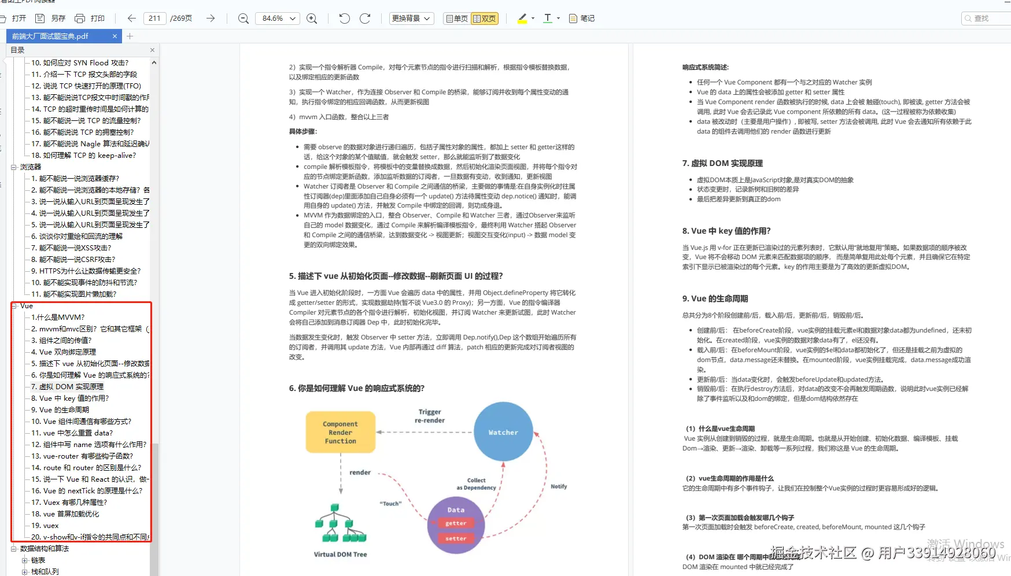The image size is (1011, 576).
Task: Expand the 栈和队列 tree node
Action: (x=24, y=572)
